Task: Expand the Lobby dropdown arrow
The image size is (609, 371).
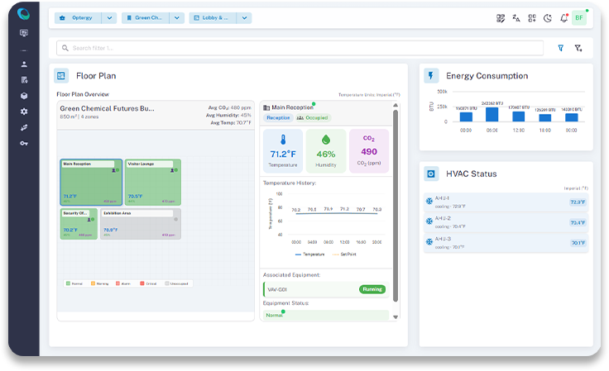Action: coord(244,18)
